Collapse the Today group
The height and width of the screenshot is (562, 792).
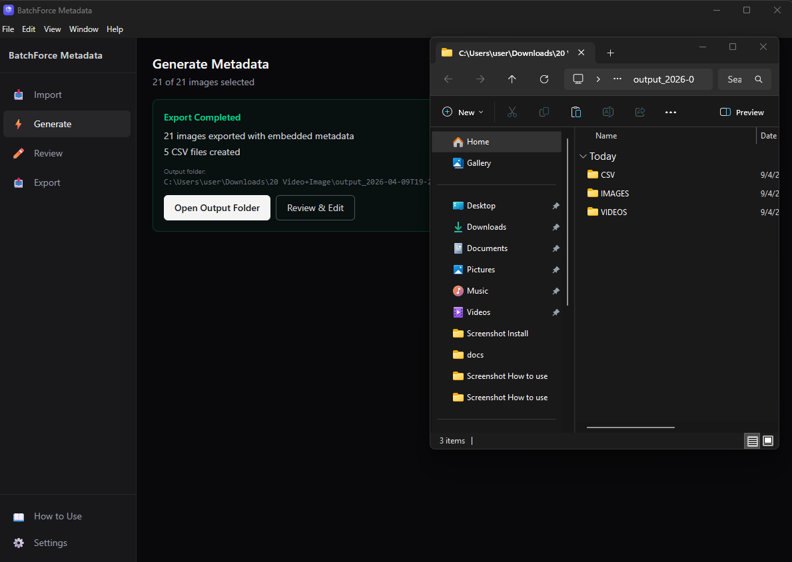coord(583,156)
